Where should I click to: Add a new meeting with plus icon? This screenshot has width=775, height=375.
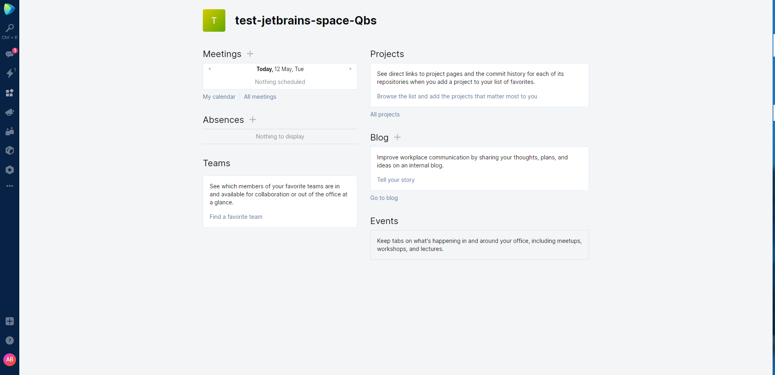[x=250, y=54]
